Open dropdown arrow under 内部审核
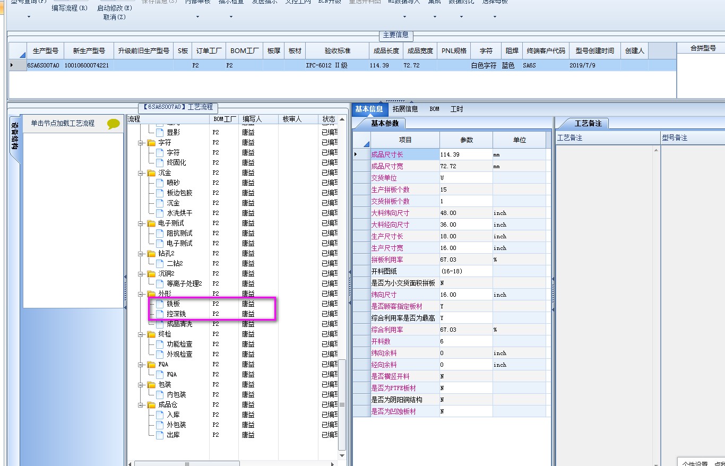The width and height of the screenshot is (725, 466). point(197,16)
